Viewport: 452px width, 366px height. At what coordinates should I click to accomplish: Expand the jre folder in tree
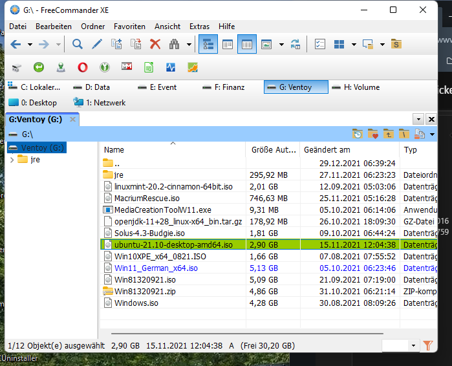(x=12, y=160)
